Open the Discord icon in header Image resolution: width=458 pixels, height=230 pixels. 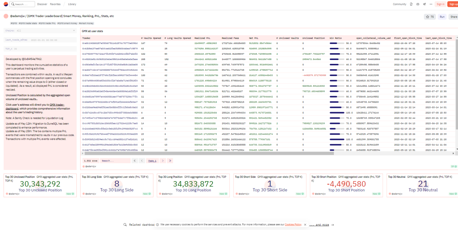click(x=418, y=4)
